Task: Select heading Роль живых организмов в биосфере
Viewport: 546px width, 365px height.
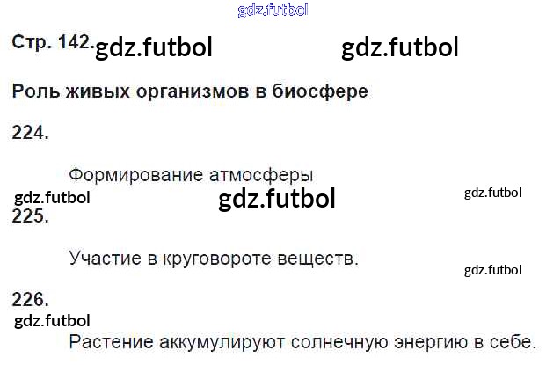Action: [x=189, y=91]
